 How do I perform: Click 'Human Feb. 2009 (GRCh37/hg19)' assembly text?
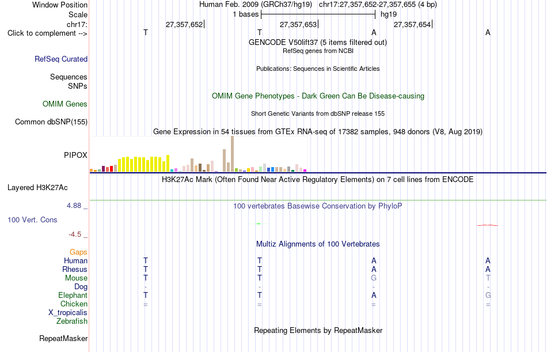pos(255,5)
